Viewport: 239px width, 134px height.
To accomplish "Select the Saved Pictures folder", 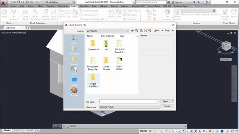I will pos(106,64).
